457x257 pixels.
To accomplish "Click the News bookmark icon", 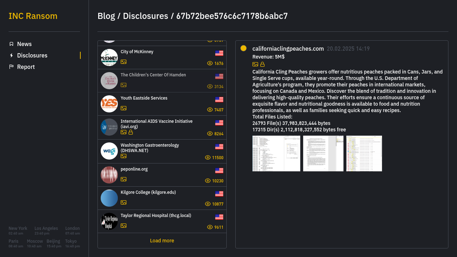I will click(11, 44).
